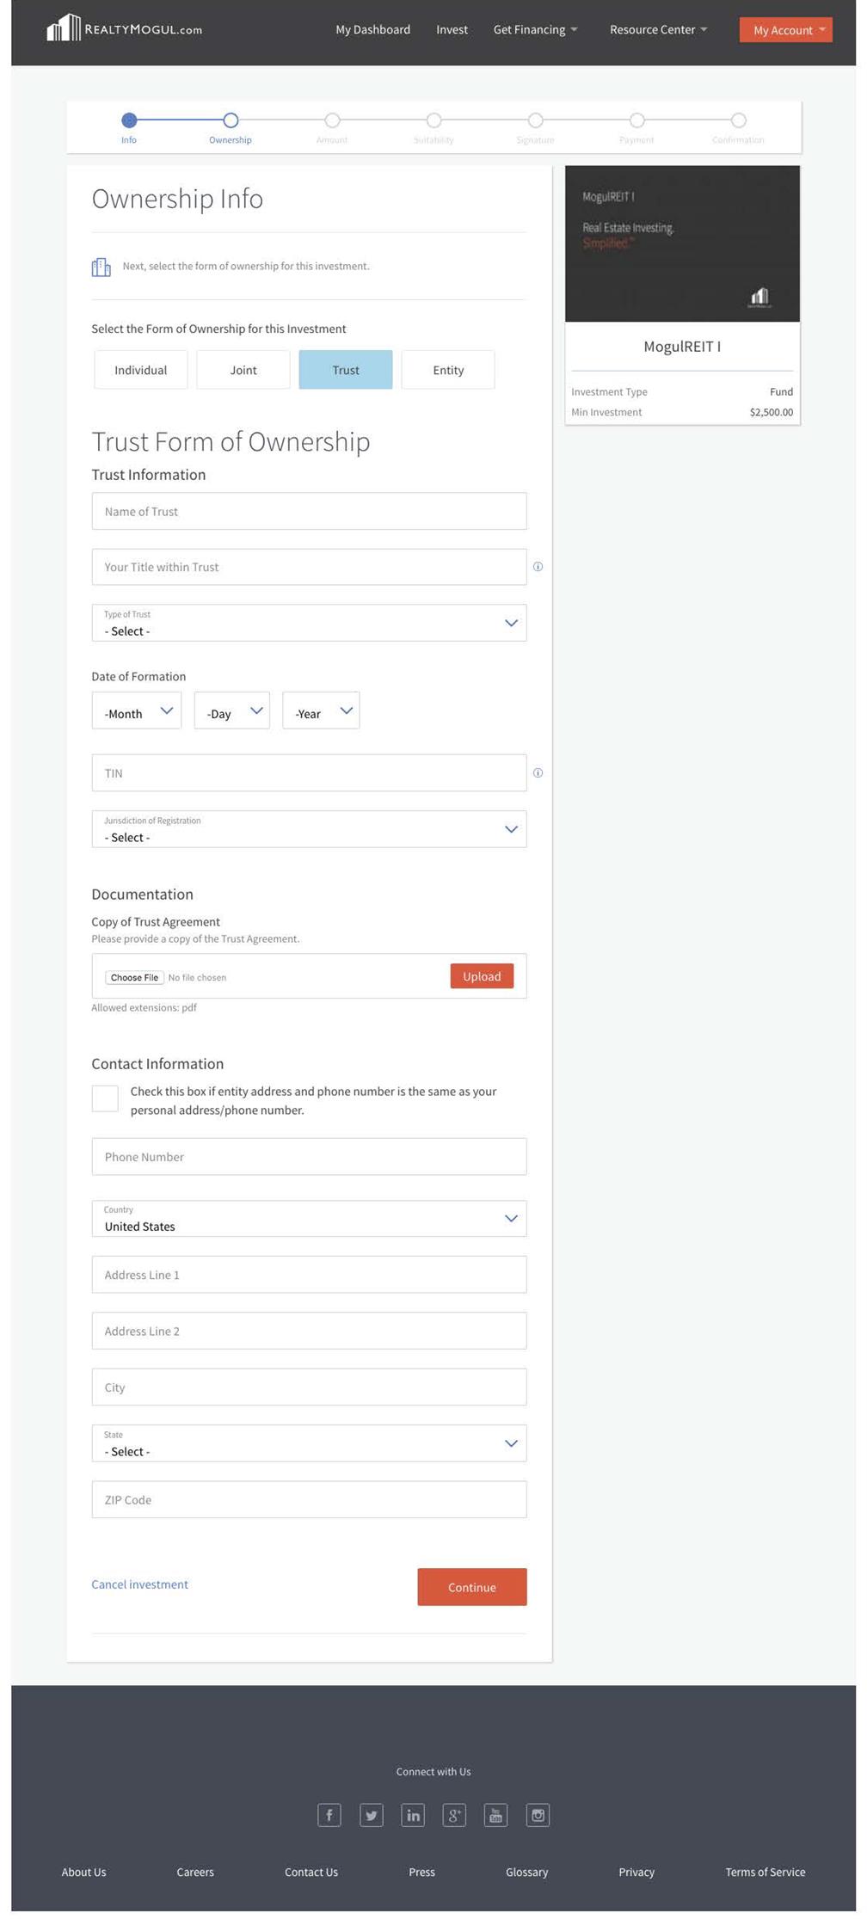867x1919 pixels.
Task: Open the Google Plus icon
Action: click(454, 1814)
